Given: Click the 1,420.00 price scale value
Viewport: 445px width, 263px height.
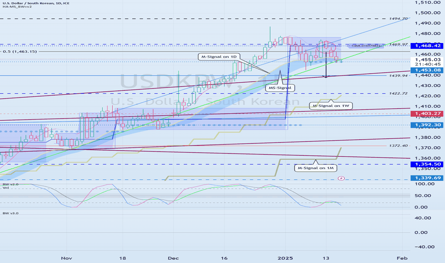Looking at the screenshot, I should 427,96.
